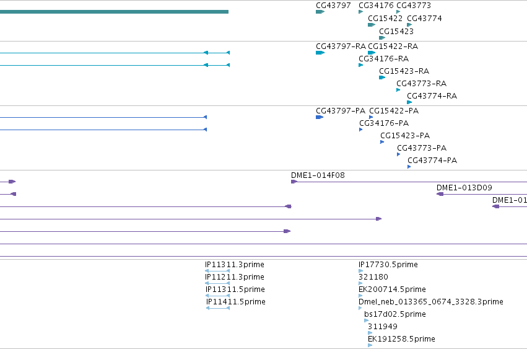Click the CG15423-PA protein arrow
527x349 pixels.
coord(382,142)
